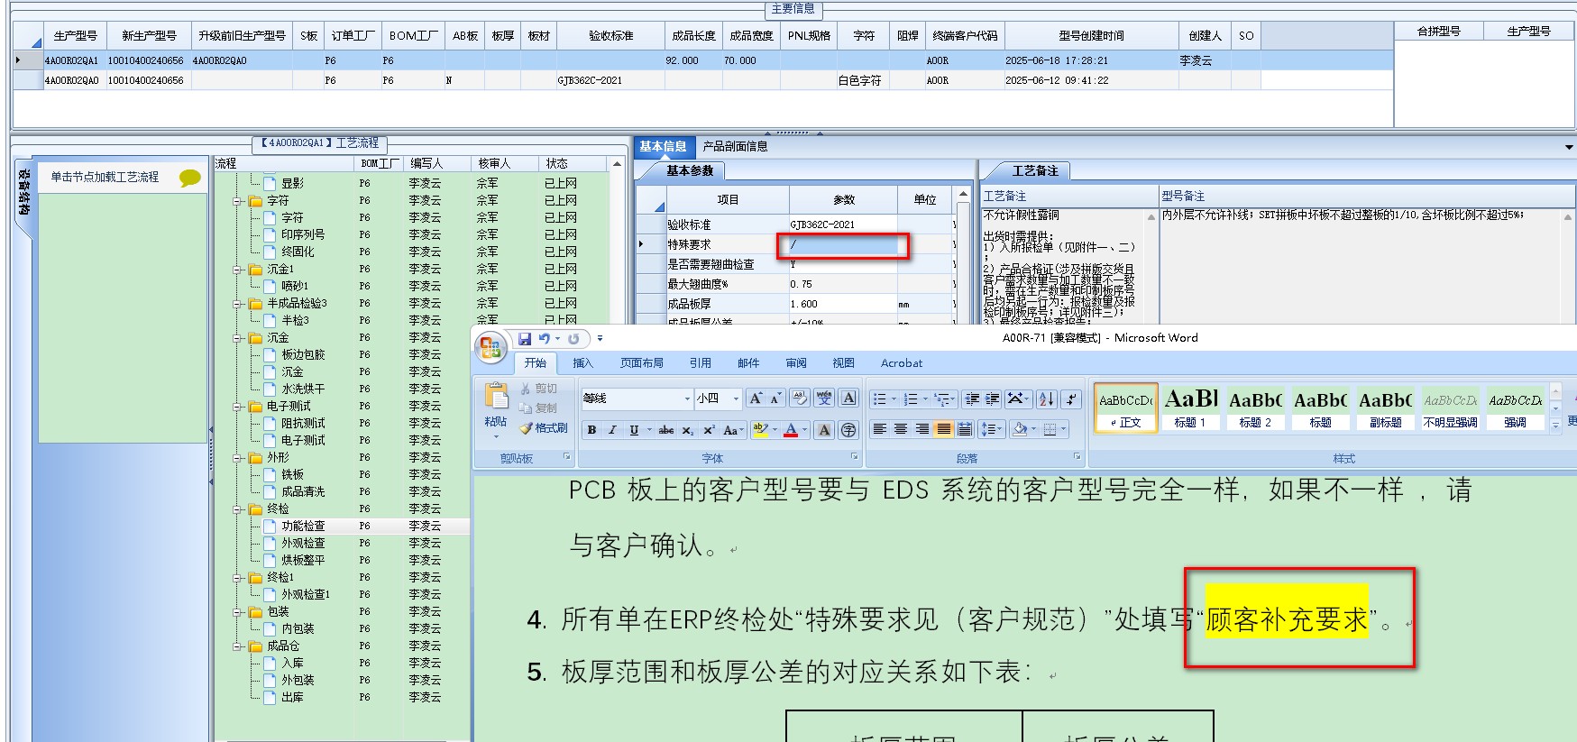The image size is (1577, 742).
Task: Click the 生产型号 column header
Action: coord(76,36)
